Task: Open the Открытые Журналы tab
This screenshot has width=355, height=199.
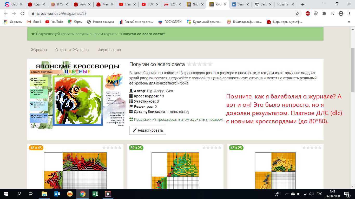Action: coord(72,50)
